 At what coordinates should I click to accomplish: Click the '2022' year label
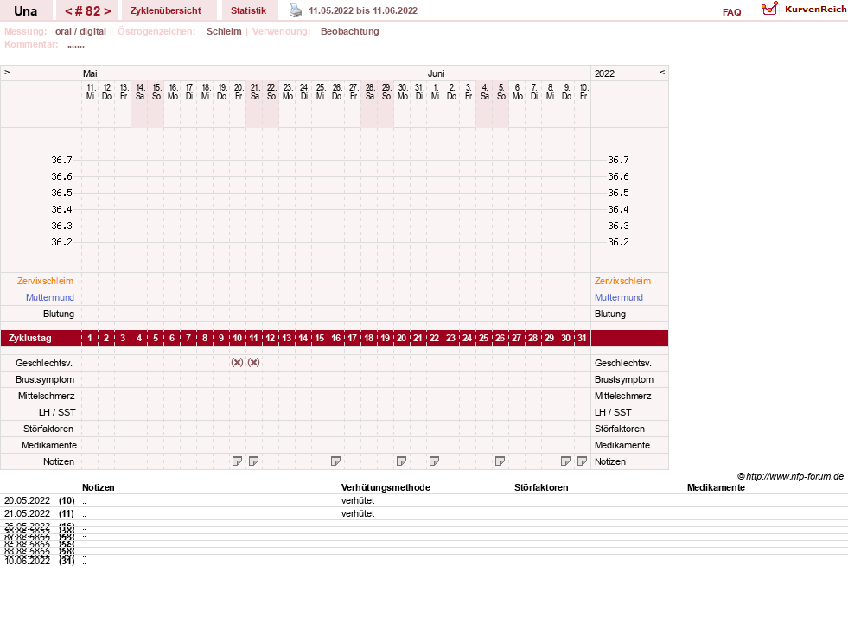pyautogui.click(x=604, y=73)
